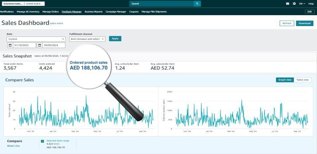Open the settings gear icon
The image size is (317, 154).
coord(294,4)
